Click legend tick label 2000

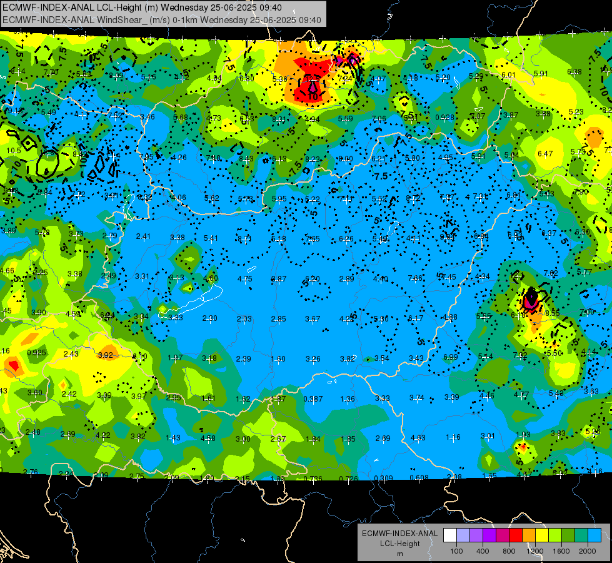(x=588, y=551)
